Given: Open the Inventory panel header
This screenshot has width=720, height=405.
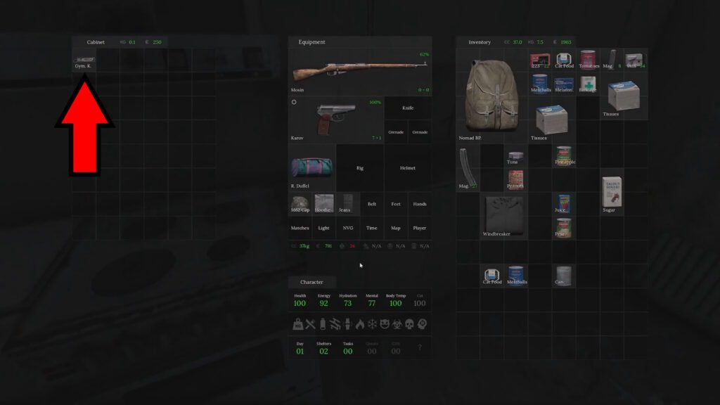Looking at the screenshot, I should coord(480,41).
